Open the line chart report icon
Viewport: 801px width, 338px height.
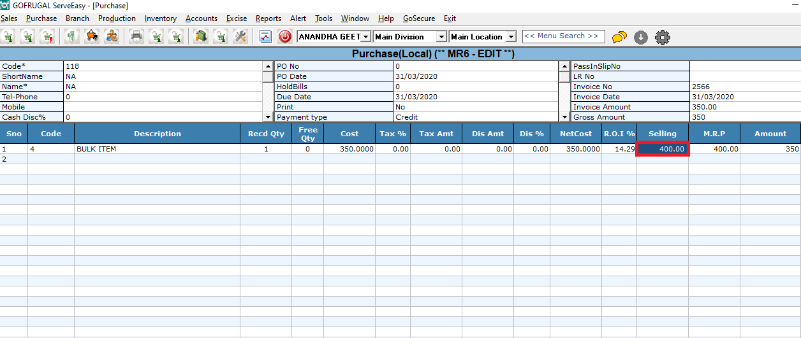coord(265,36)
